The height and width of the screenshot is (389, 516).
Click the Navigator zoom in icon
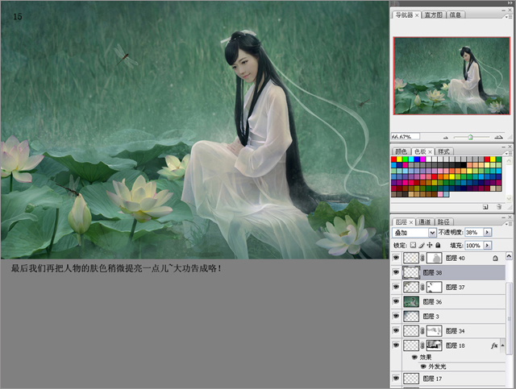[499, 137]
